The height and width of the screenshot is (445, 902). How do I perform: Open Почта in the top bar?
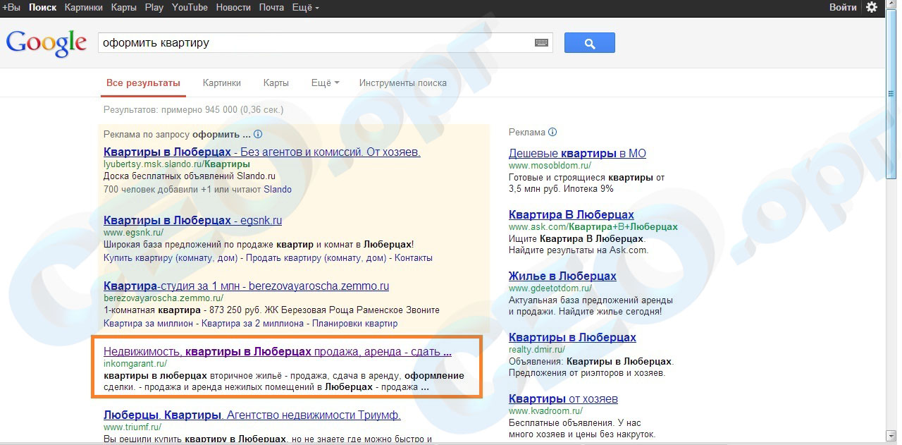point(271,7)
